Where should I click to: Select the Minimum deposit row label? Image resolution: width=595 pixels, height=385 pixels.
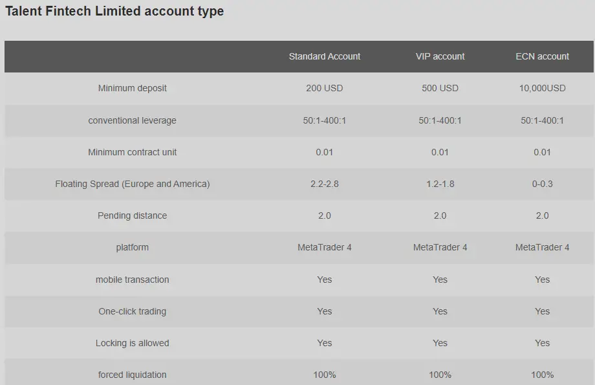(133, 88)
